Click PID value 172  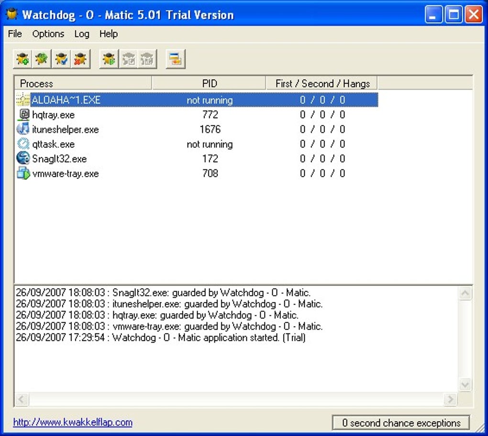210,158
